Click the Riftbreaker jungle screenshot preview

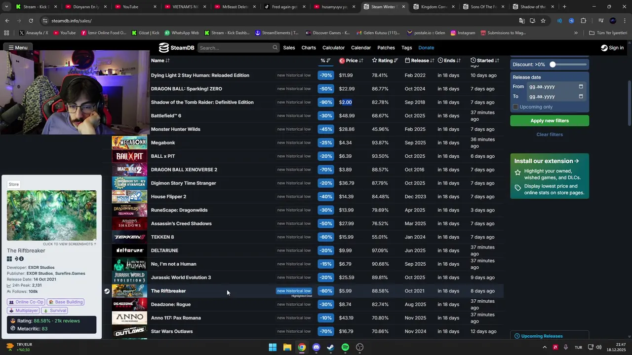click(51, 215)
